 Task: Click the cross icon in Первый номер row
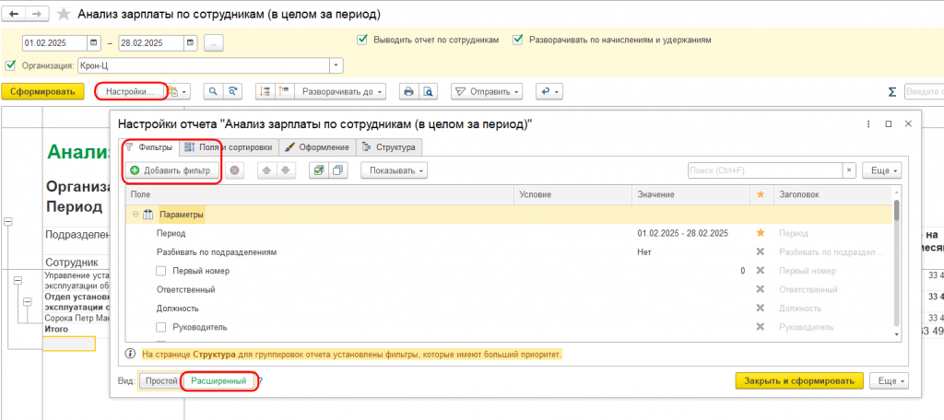coord(761,271)
